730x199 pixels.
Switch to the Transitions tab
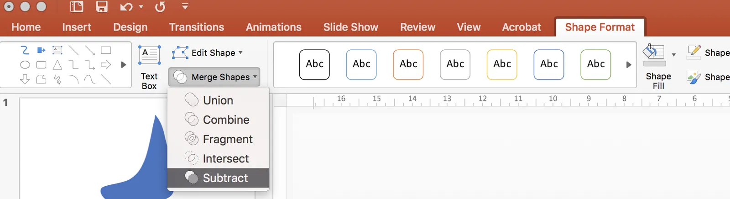click(197, 27)
